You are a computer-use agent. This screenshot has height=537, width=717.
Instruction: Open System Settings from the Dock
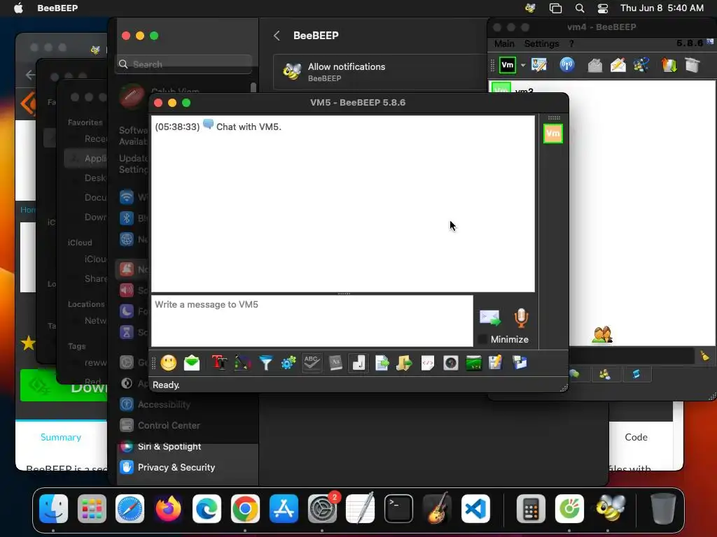click(322, 508)
